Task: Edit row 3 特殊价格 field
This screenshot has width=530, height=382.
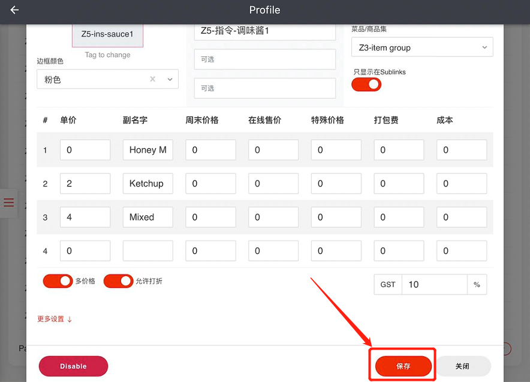Action: pos(336,217)
